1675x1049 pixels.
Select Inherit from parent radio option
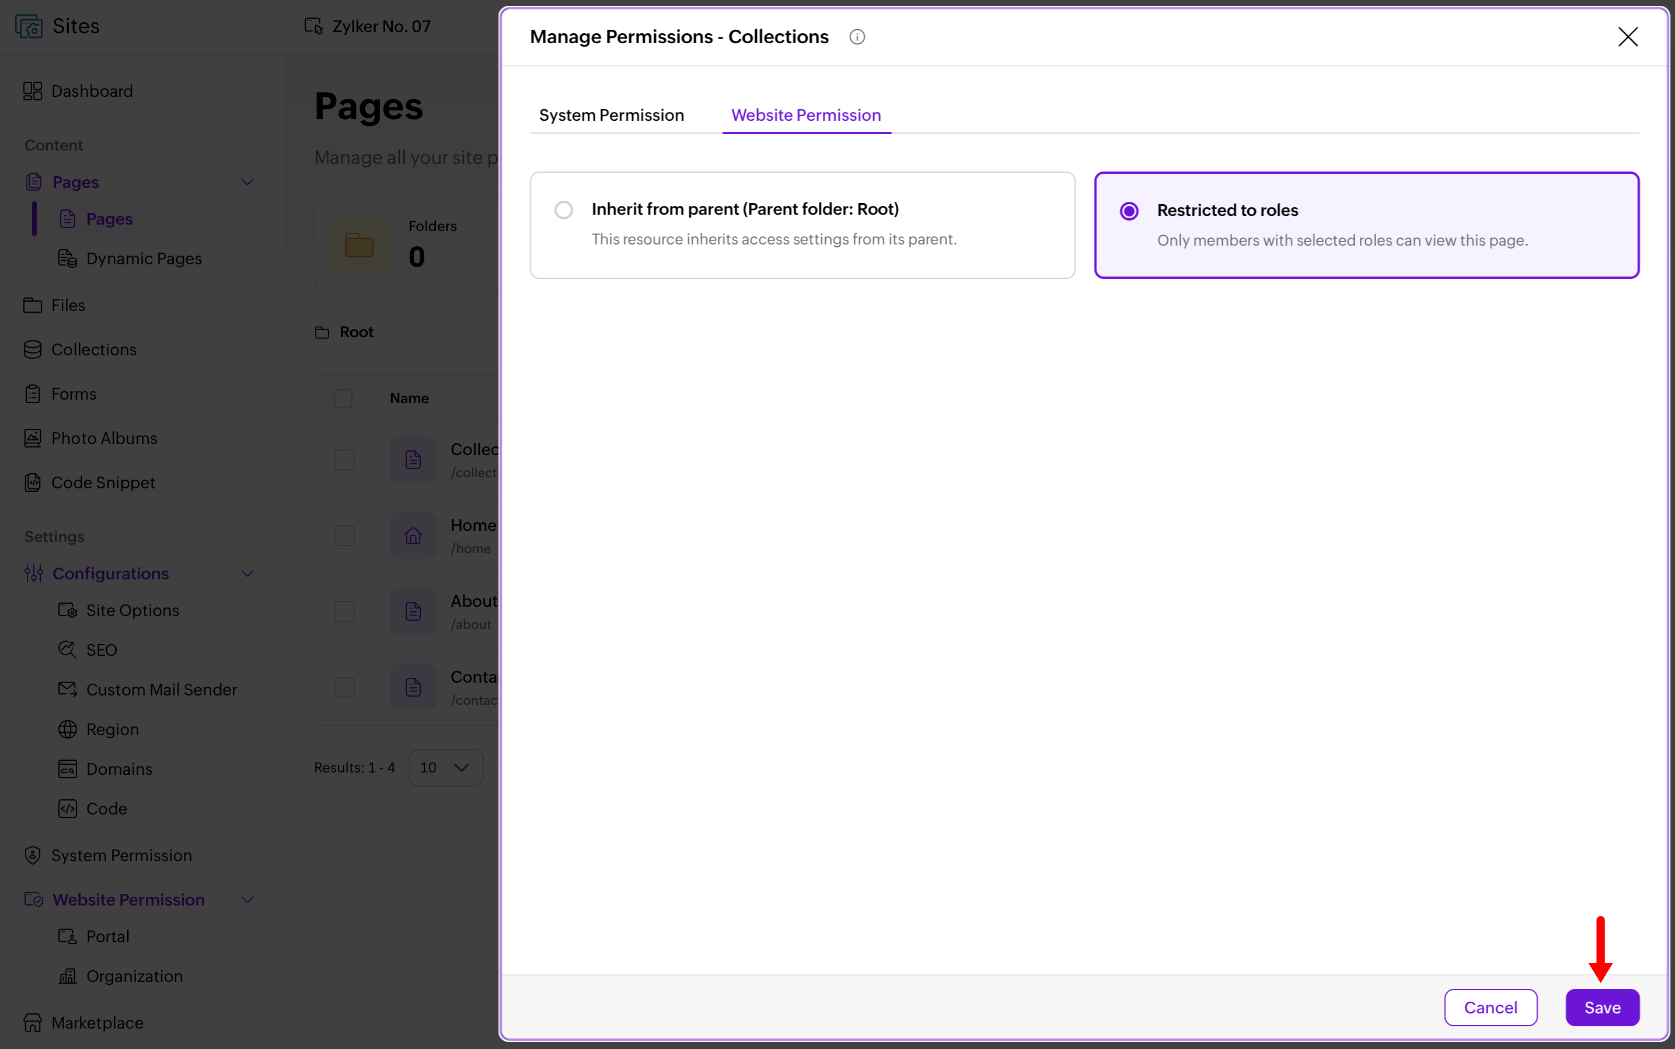tap(563, 209)
